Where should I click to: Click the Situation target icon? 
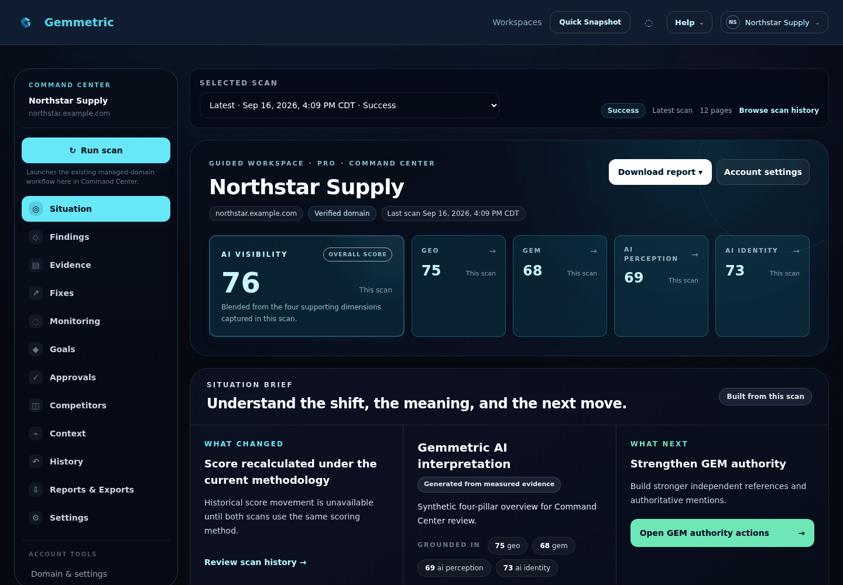pos(36,209)
